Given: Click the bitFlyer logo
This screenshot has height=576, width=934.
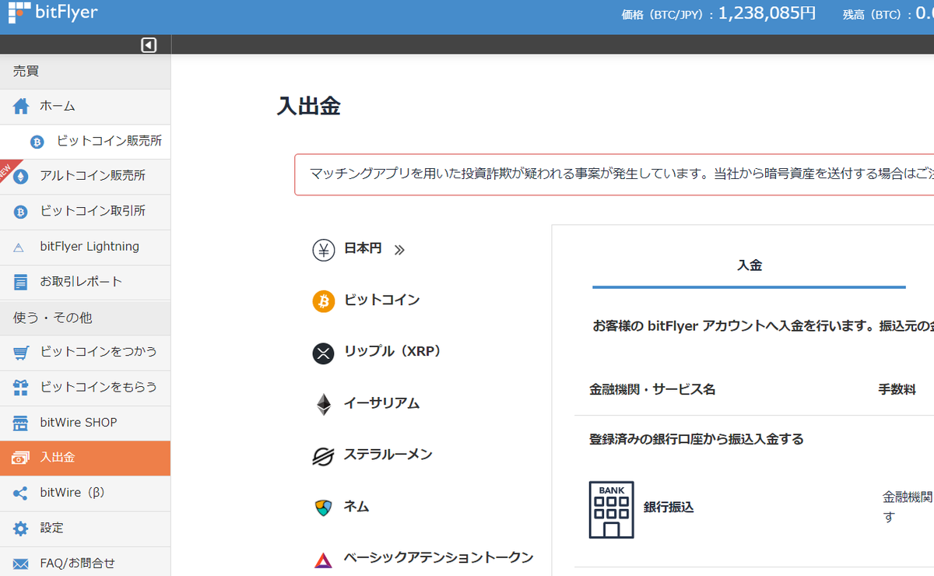Looking at the screenshot, I should click(53, 12).
